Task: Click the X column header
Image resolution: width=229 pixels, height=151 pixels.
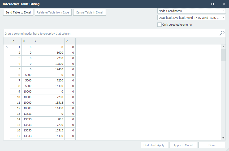Action: pos(27,41)
